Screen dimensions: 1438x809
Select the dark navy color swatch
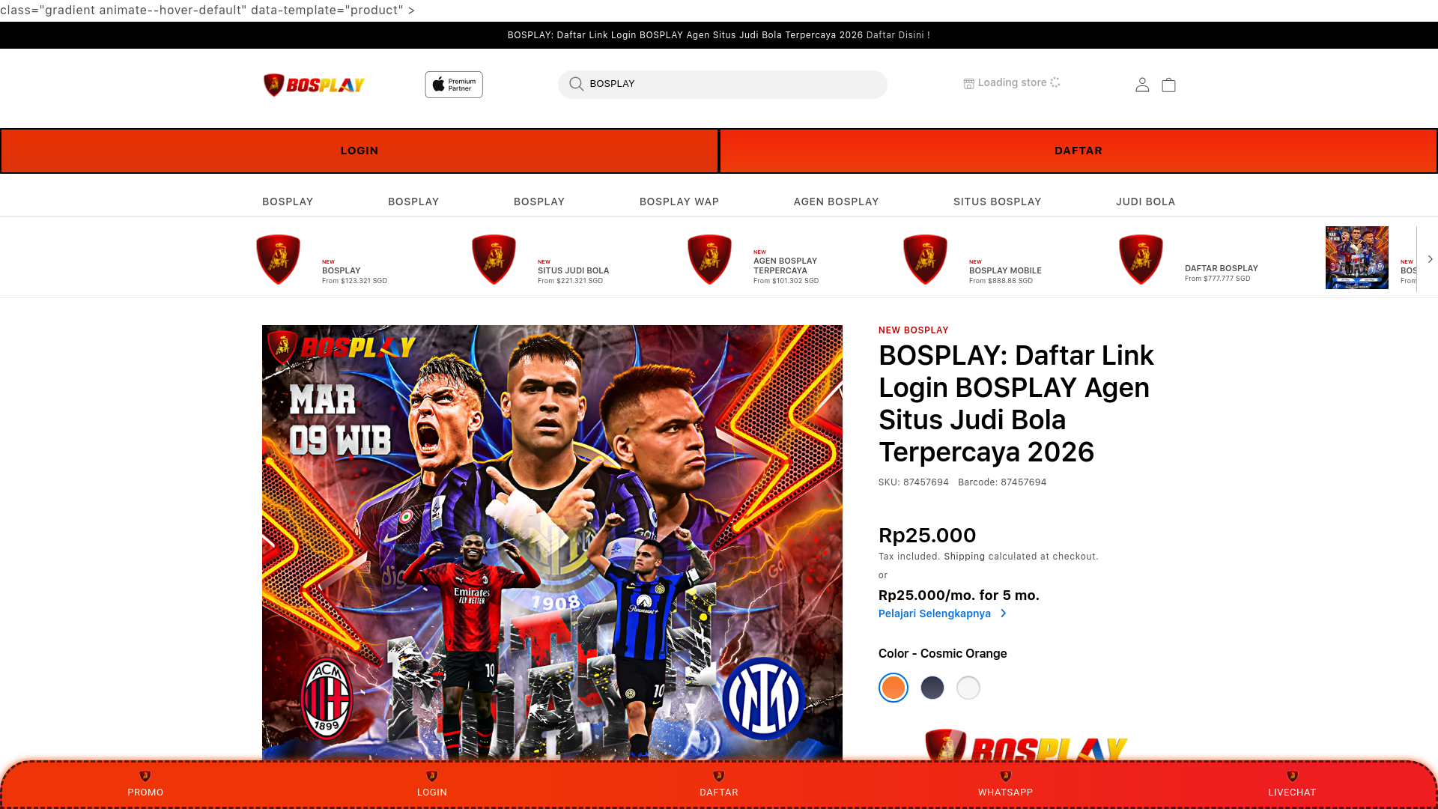pyautogui.click(x=932, y=688)
